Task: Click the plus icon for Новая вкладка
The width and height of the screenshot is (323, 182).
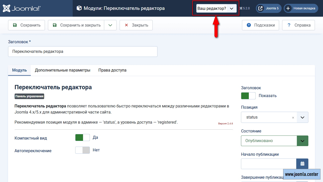Action: tap(288, 8)
